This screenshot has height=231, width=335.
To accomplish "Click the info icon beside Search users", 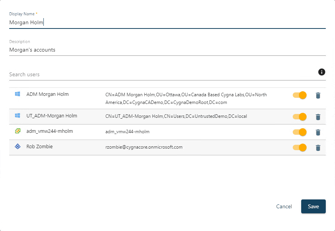I will [x=322, y=72].
